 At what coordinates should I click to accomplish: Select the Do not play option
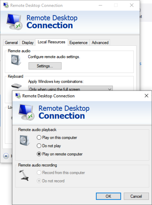coord(49,146)
